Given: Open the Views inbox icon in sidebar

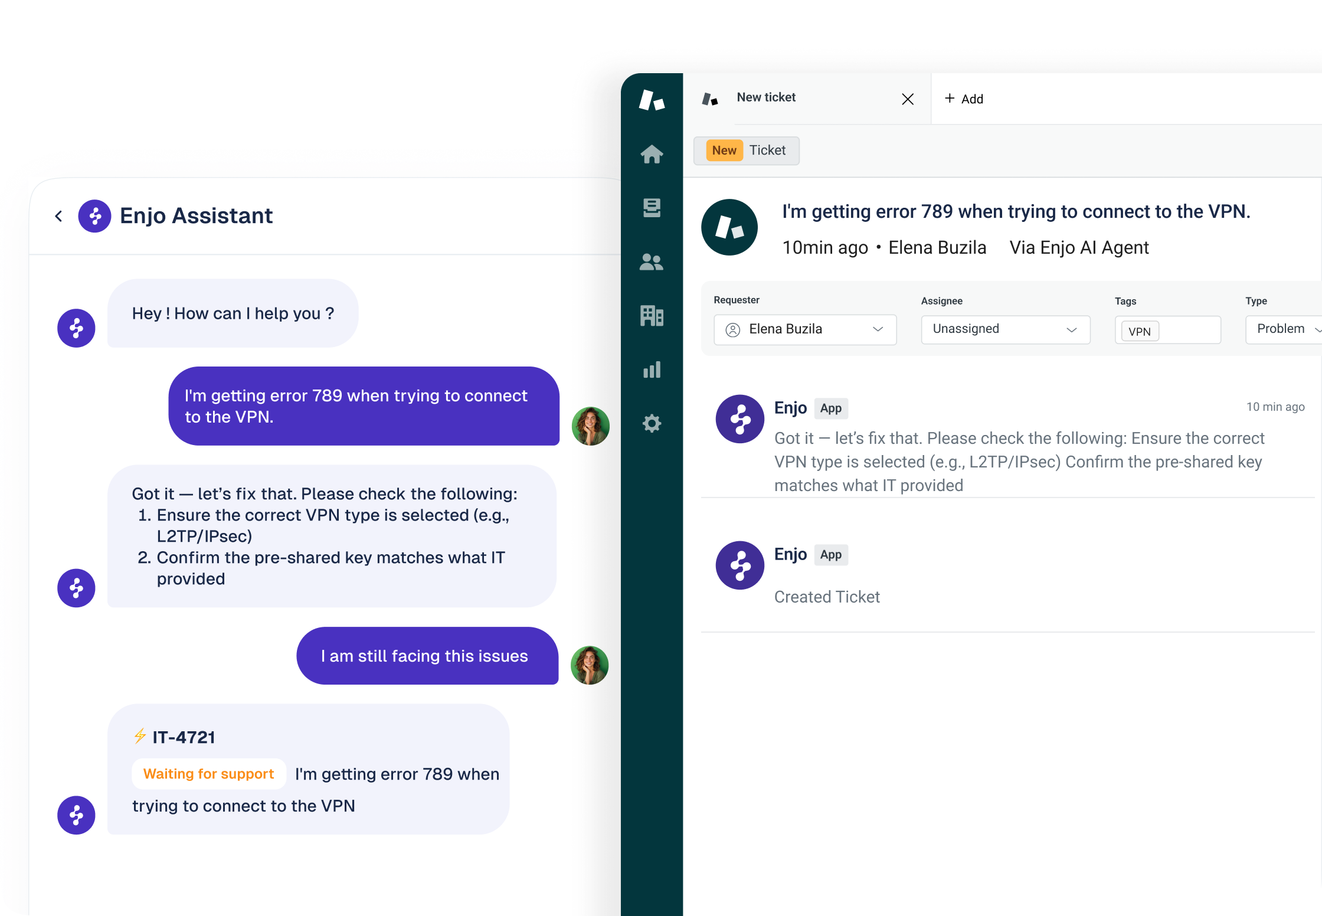Looking at the screenshot, I should pos(652,208).
